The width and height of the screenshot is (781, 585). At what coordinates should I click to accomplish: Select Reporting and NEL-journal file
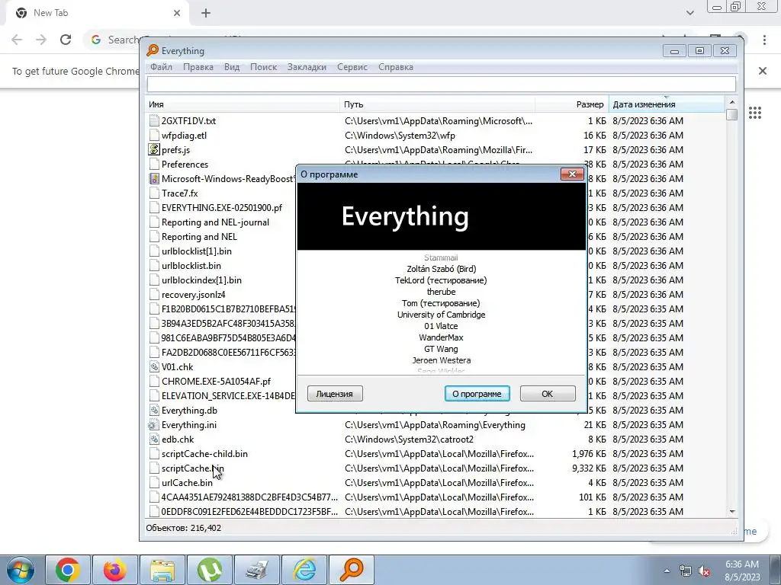pyautogui.click(x=215, y=222)
